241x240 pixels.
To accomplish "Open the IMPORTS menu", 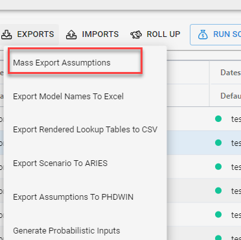I will click(x=93, y=34).
